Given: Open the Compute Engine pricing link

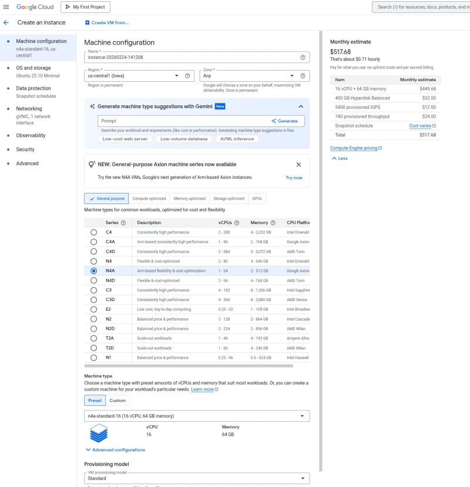Looking at the screenshot, I should click(x=355, y=148).
